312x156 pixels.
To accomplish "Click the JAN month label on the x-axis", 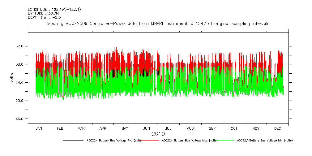I will point(39,128).
